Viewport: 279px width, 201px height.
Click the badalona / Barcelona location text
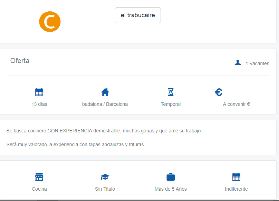(105, 104)
